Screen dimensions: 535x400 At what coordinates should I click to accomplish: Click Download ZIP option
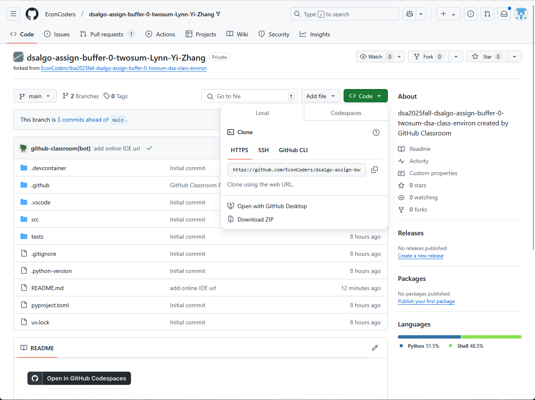[255, 219]
